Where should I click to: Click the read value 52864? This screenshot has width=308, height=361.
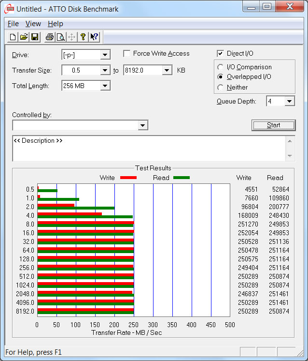point(280,189)
